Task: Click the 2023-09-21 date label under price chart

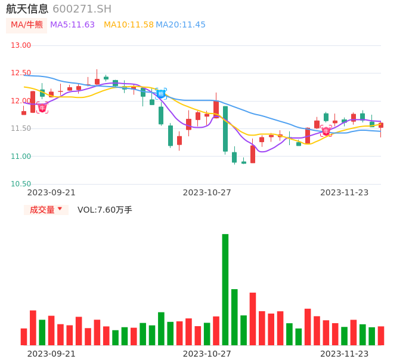Action: click(51, 192)
